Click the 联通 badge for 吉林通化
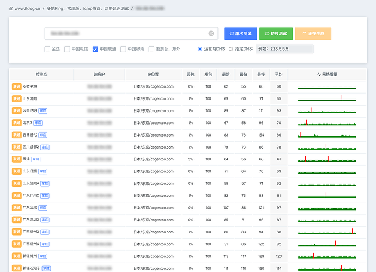 point(16,135)
